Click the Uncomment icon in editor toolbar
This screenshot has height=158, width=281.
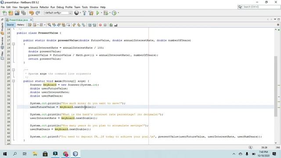116,25
